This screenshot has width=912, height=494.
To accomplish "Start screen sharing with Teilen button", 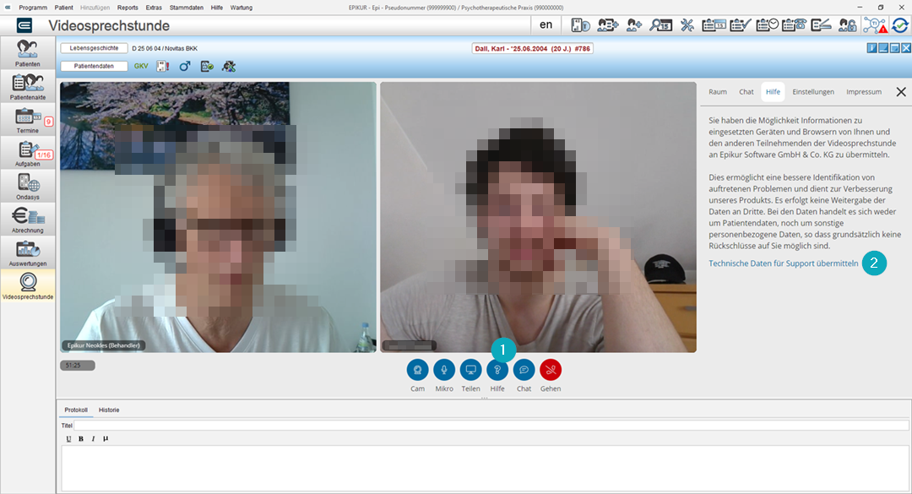I will [x=470, y=370].
